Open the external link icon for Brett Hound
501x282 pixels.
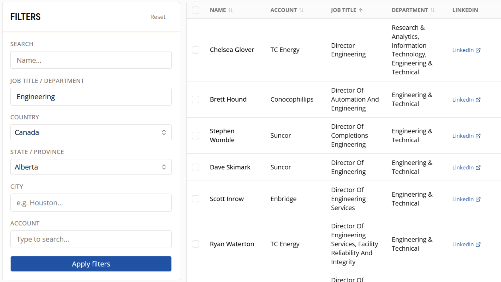tap(478, 100)
